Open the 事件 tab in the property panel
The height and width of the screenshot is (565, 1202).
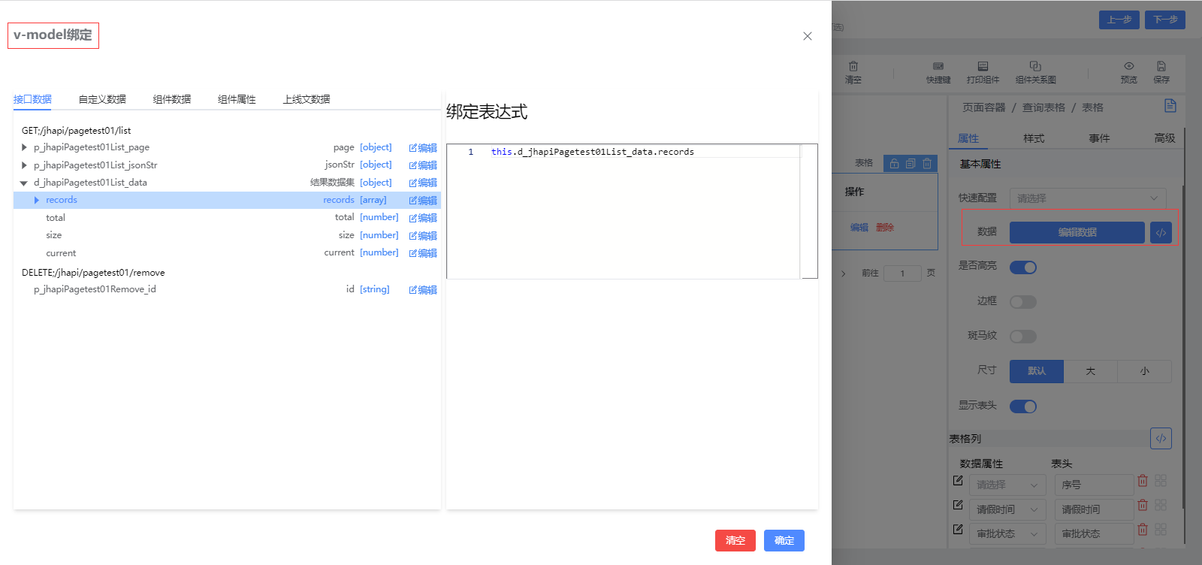[1099, 138]
